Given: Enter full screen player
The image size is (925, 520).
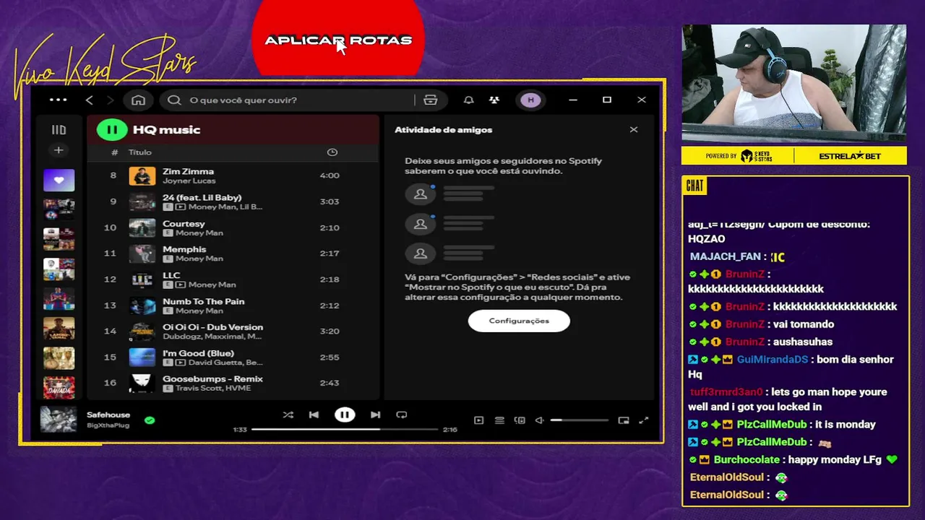Looking at the screenshot, I should 644,420.
